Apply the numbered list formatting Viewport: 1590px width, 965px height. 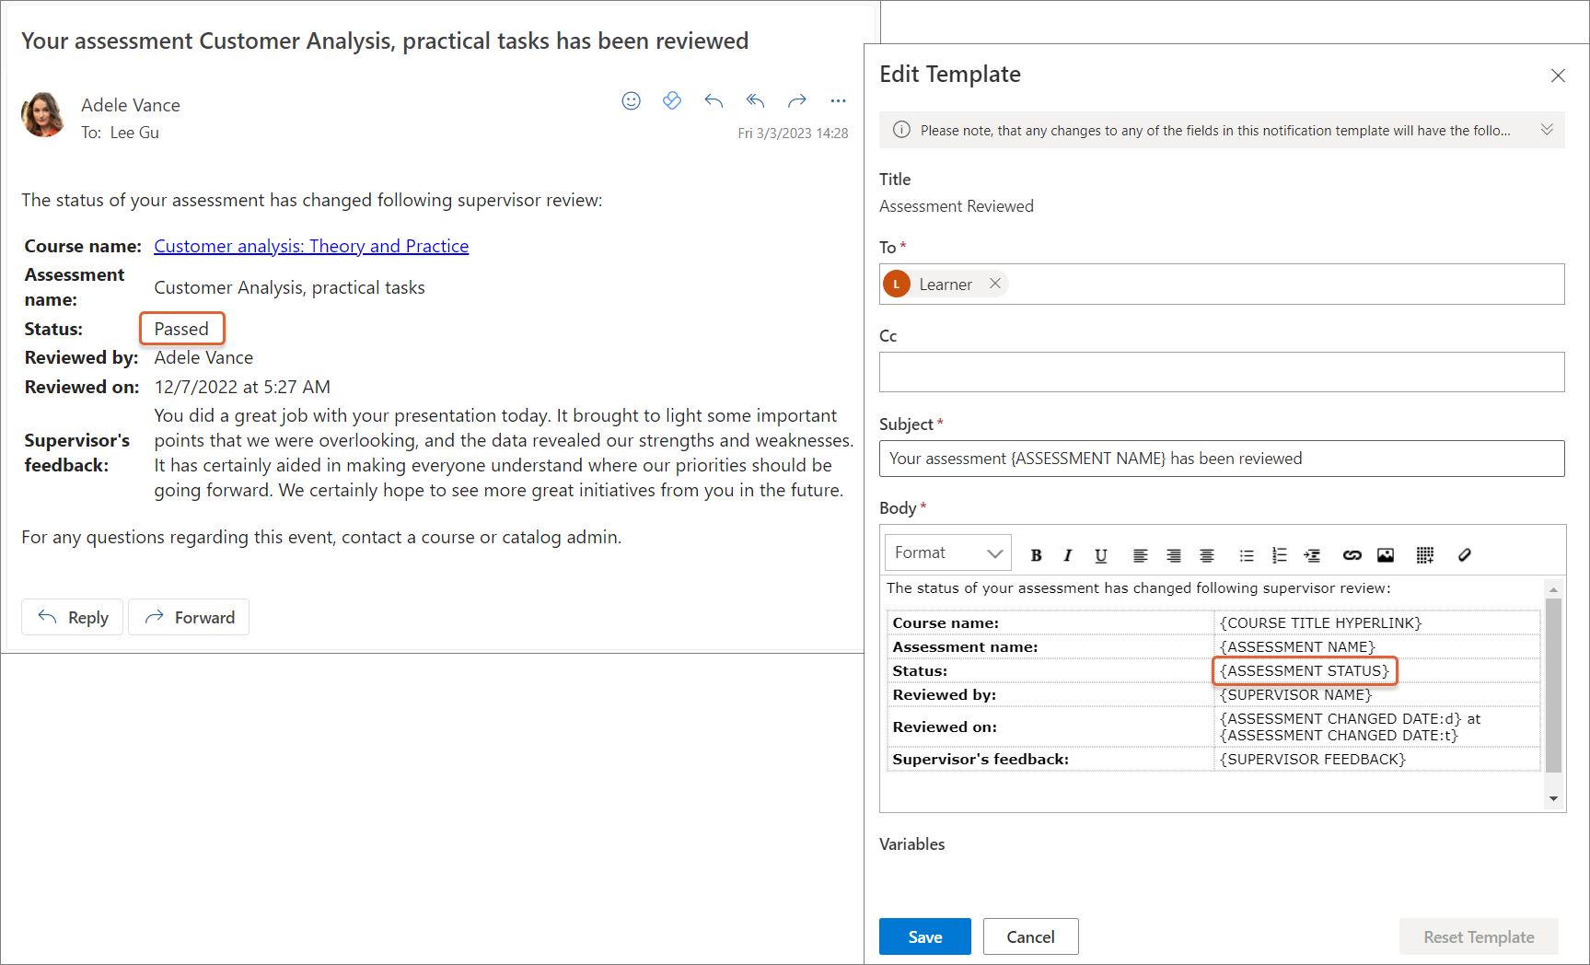(x=1279, y=555)
